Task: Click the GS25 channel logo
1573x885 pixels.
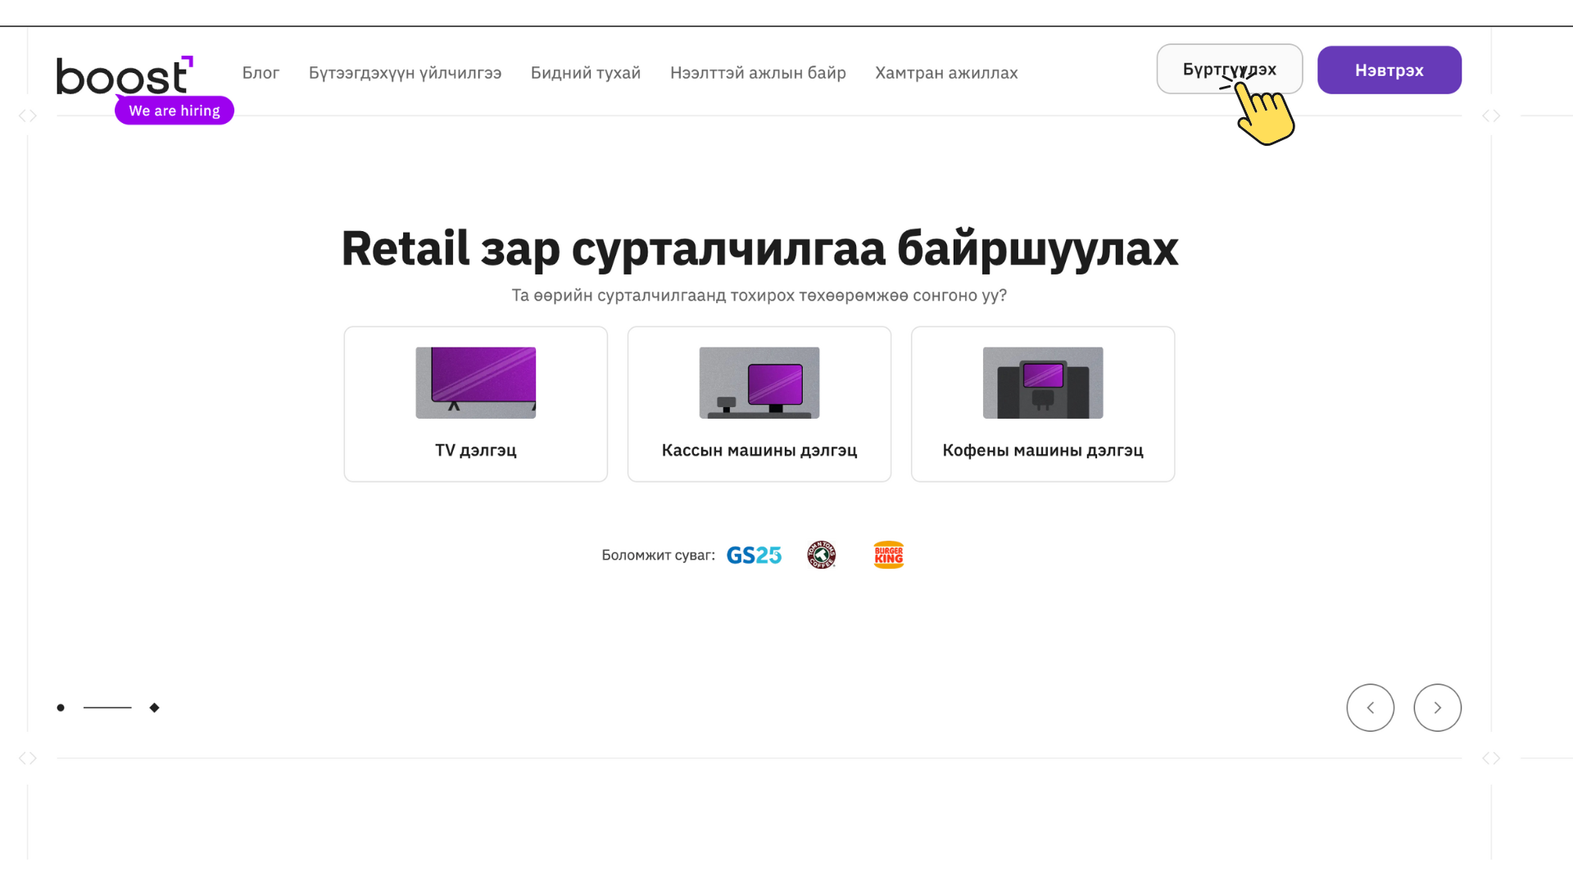Action: click(x=754, y=556)
